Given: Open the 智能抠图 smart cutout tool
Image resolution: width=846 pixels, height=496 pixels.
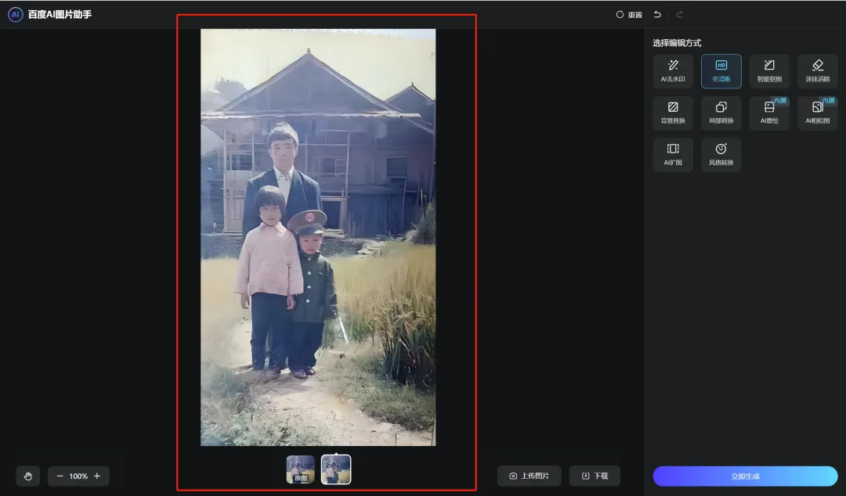Looking at the screenshot, I should [769, 70].
